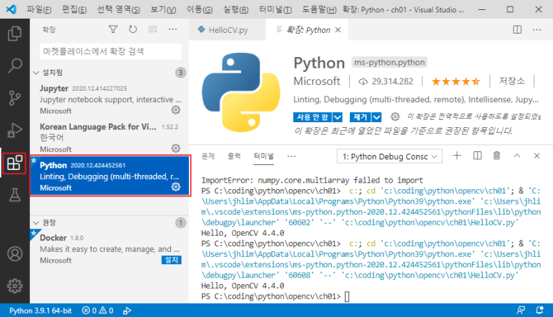Open the 터미널 menu
The image size is (553, 317).
(x=275, y=9)
